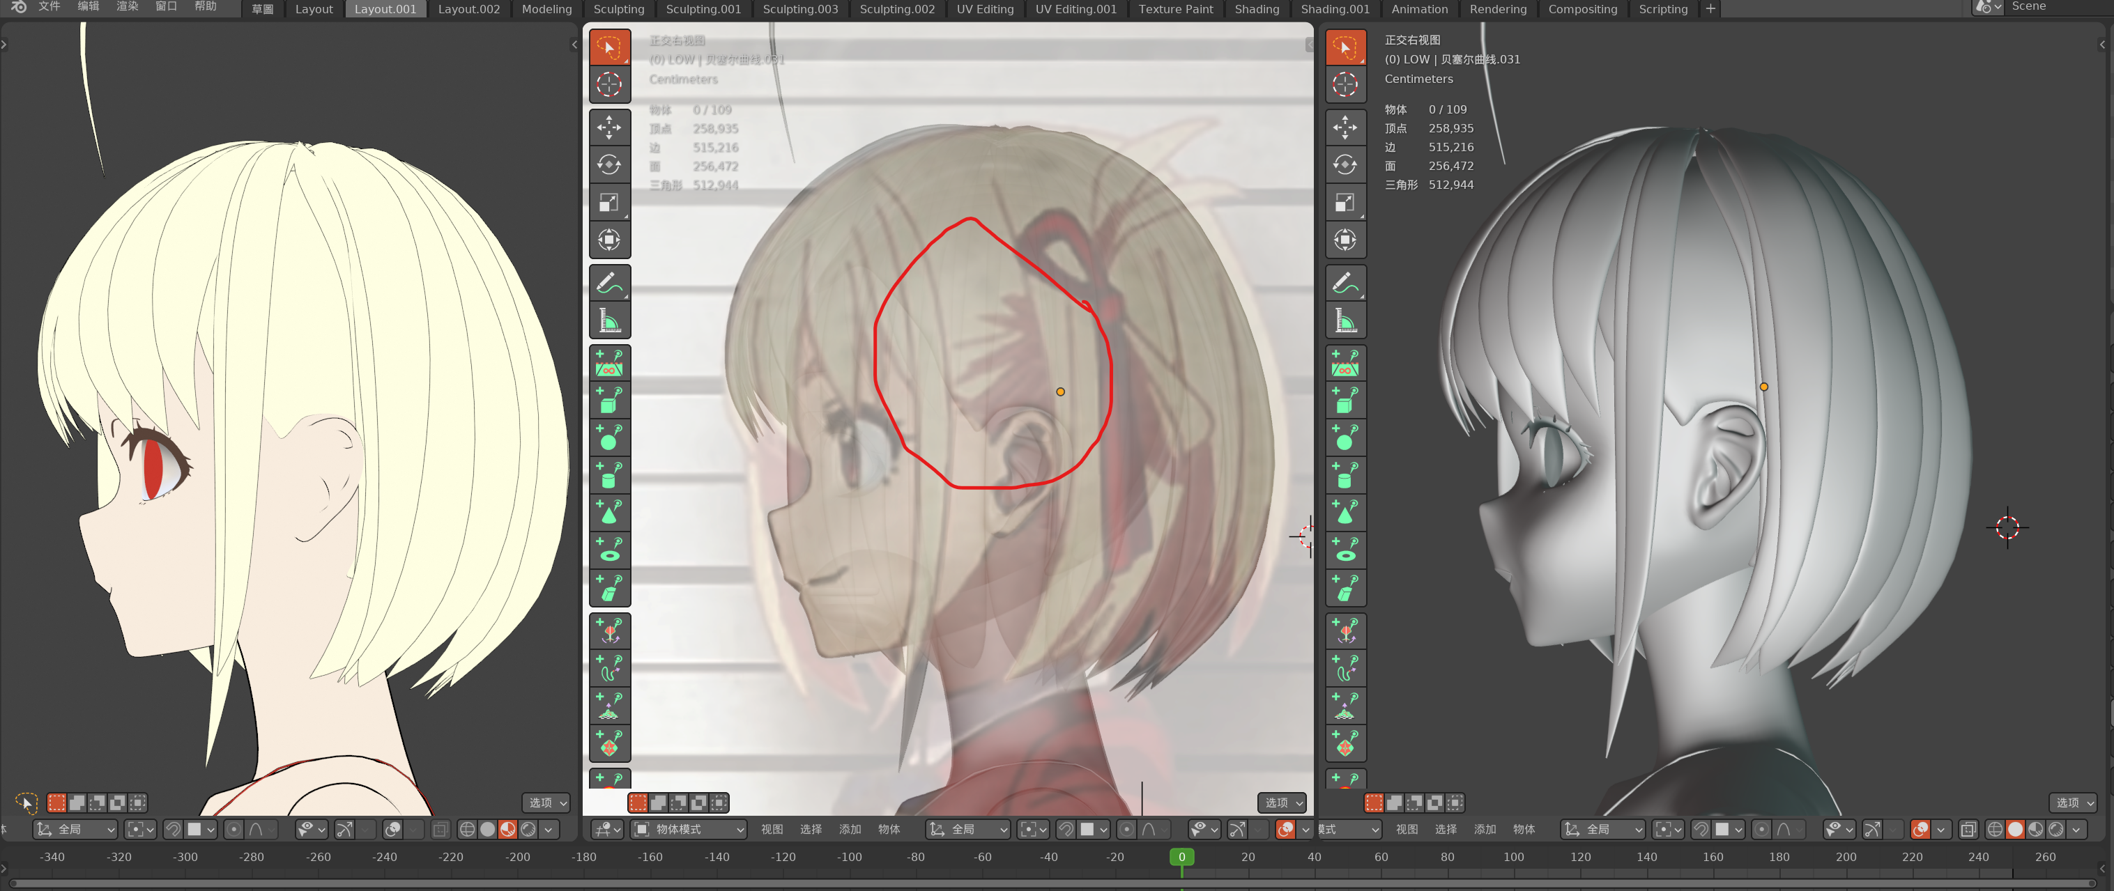The image size is (2114, 891).
Task: Choose the Measure tool in middle viewport
Action: tap(609, 320)
